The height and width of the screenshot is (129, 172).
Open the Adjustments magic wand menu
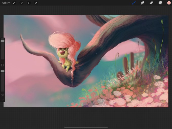click(21, 3)
